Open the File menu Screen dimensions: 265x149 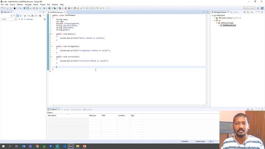(2, 5)
